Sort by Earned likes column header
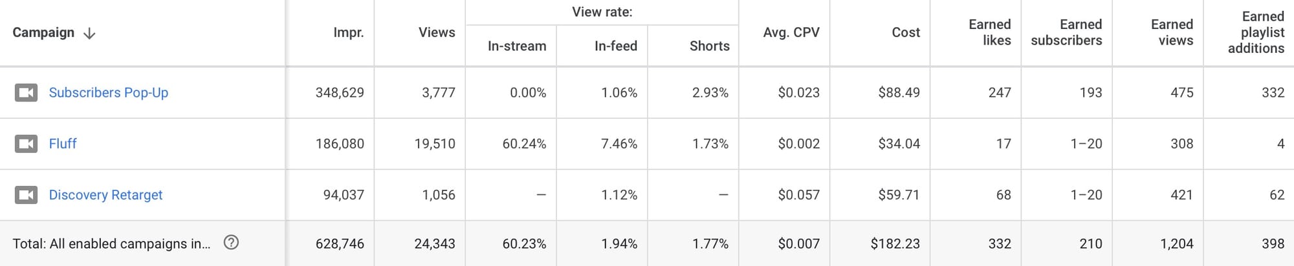 tap(989, 32)
